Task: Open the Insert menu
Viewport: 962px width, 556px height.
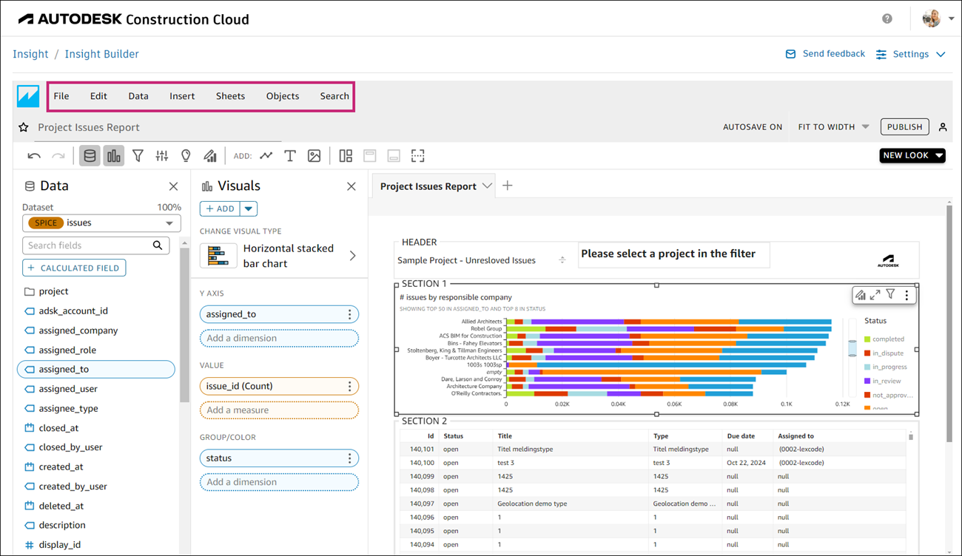Action: coord(182,96)
